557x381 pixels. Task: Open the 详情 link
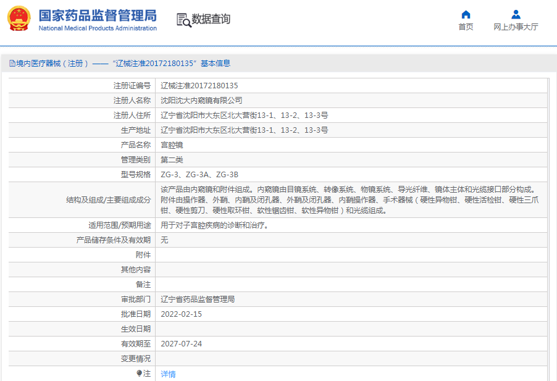(168, 374)
